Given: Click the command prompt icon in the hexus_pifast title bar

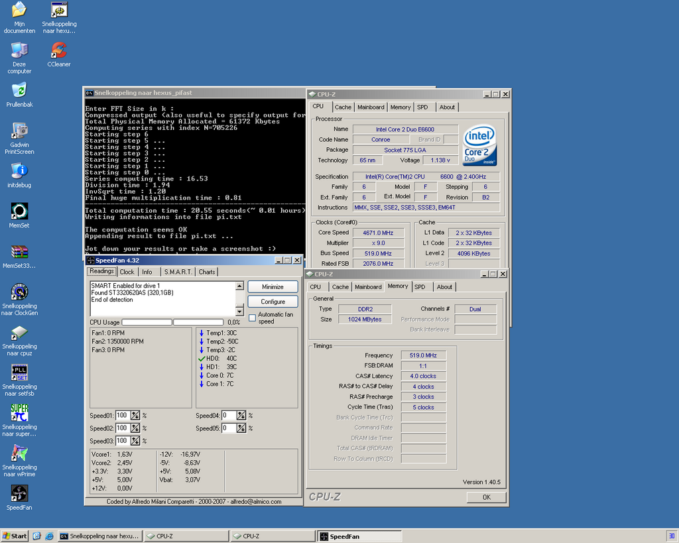Looking at the screenshot, I should click(x=90, y=93).
